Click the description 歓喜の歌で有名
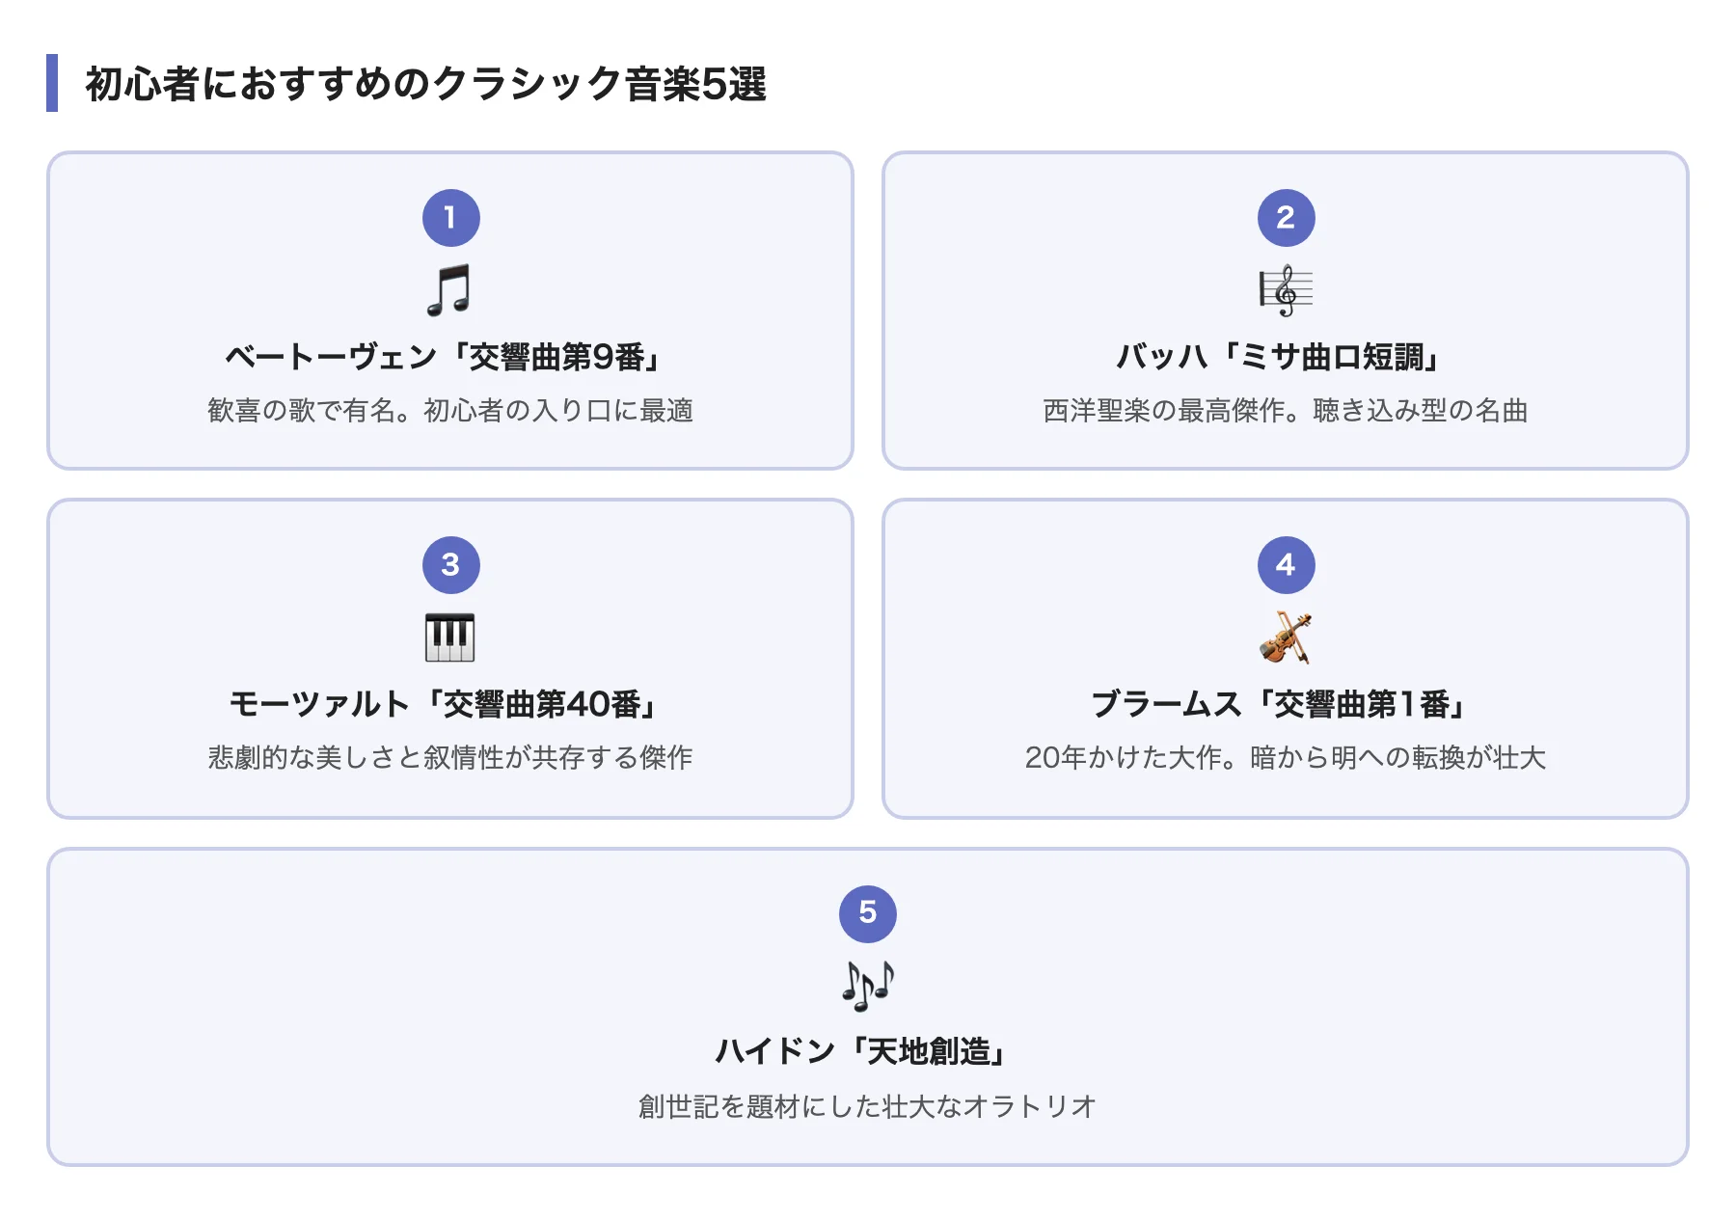 pos(449,411)
